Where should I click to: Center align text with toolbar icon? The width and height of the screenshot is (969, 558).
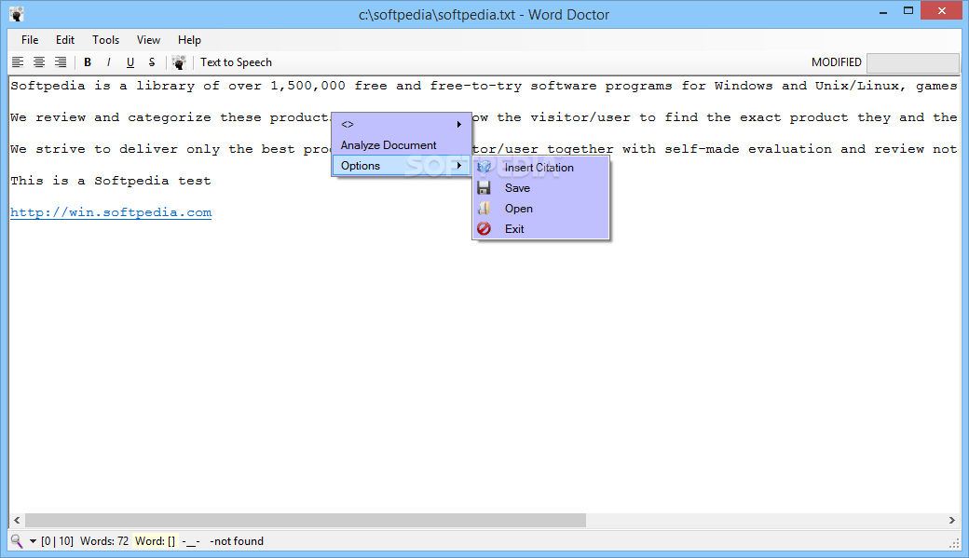39,62
